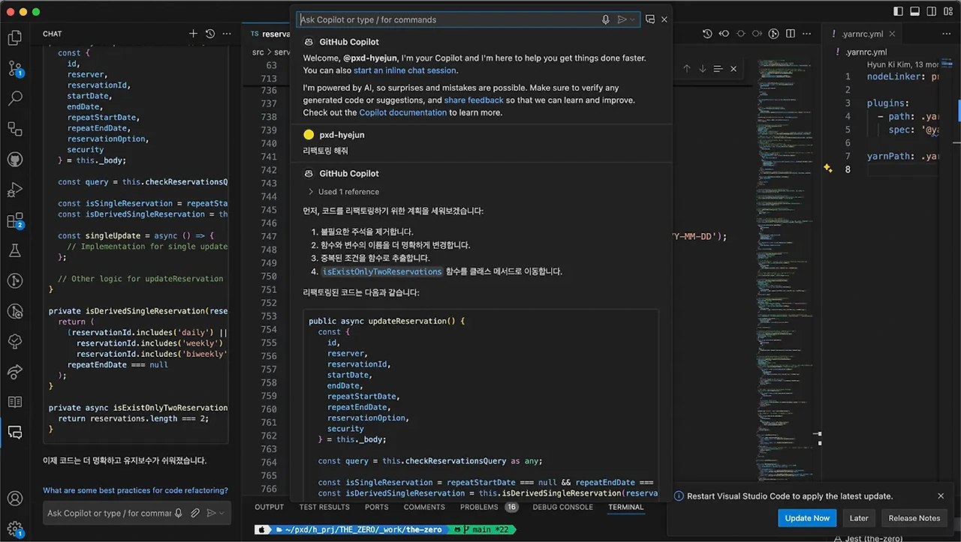Switch to OUTPUT panel tab
The width and height of the screenshot is (961, 542).
click(x=270, y=507)
